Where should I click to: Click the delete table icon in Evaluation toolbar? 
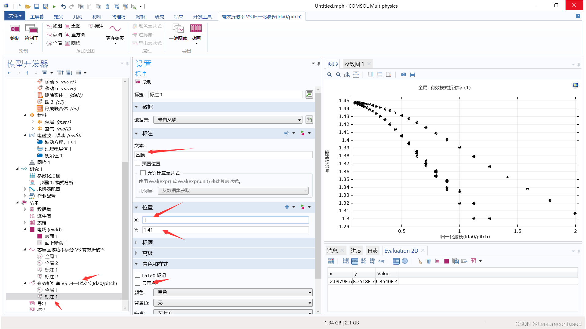tap(429, 261)
